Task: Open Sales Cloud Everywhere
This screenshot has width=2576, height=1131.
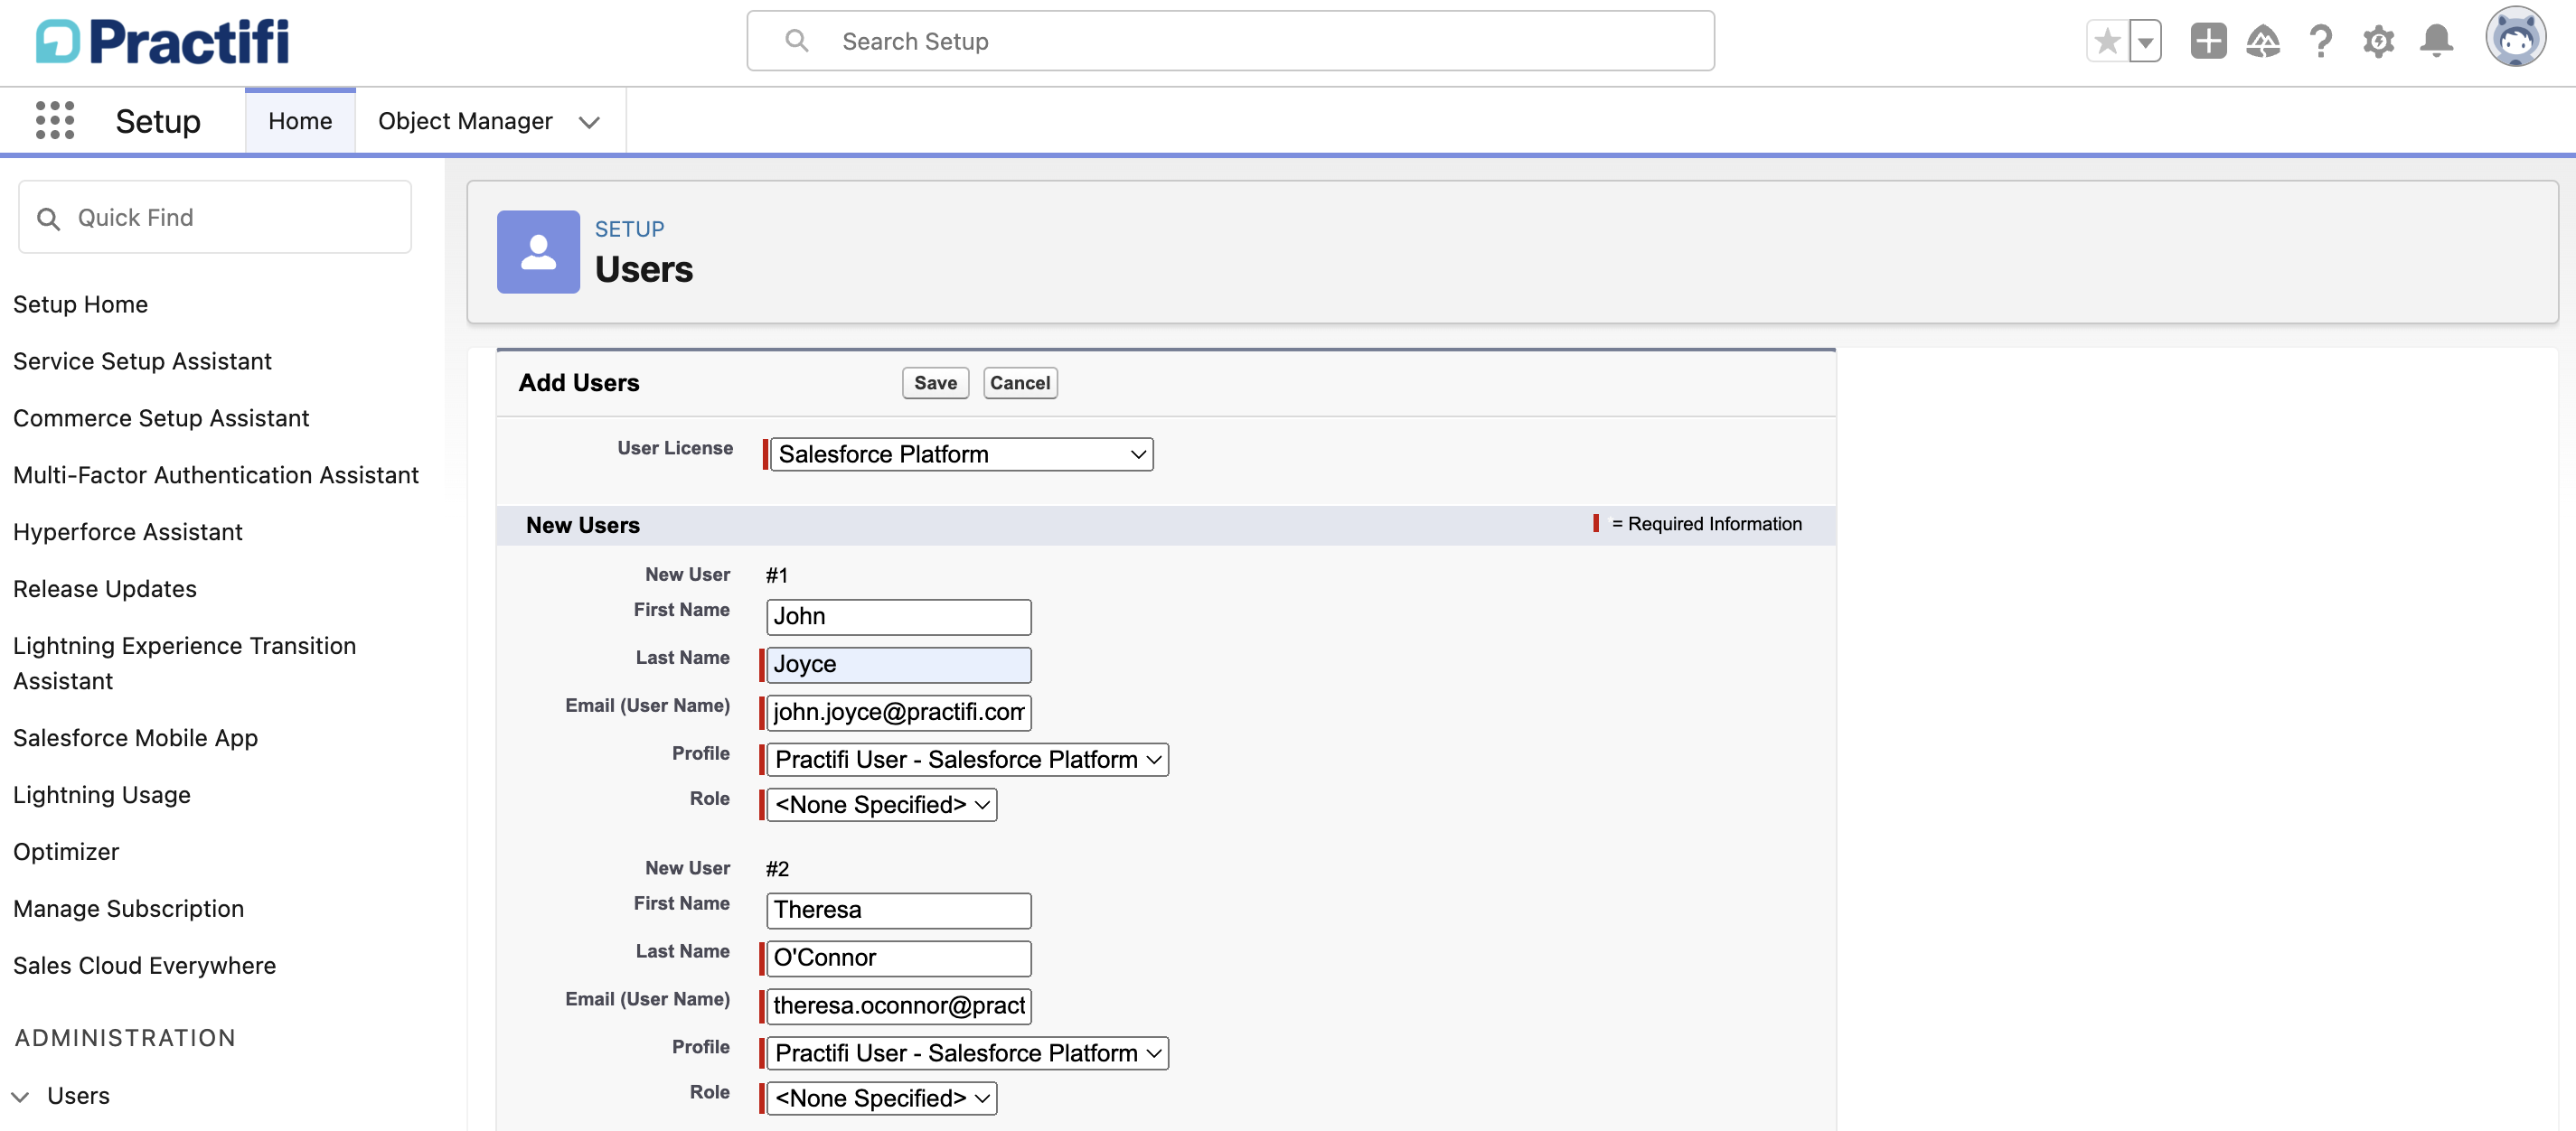Action: click(x=145, y=965)
